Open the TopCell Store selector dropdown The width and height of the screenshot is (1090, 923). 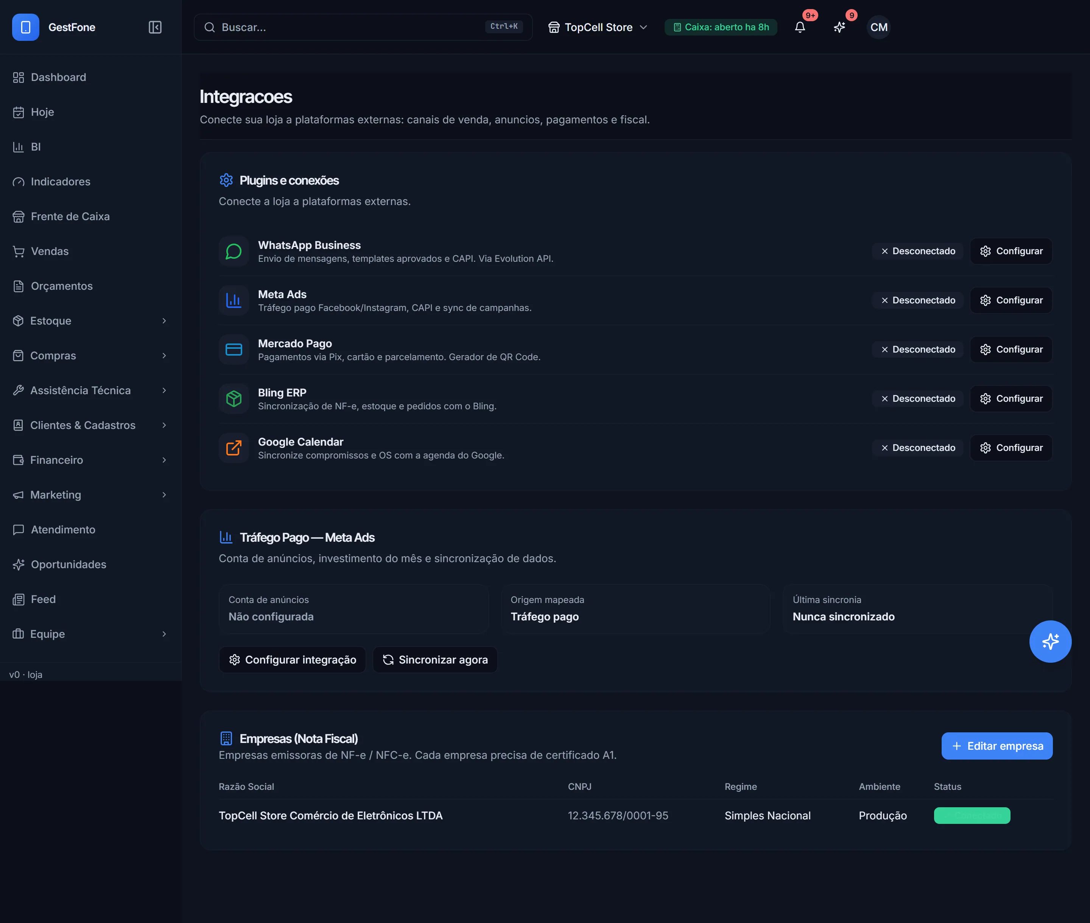pos(598,27)
